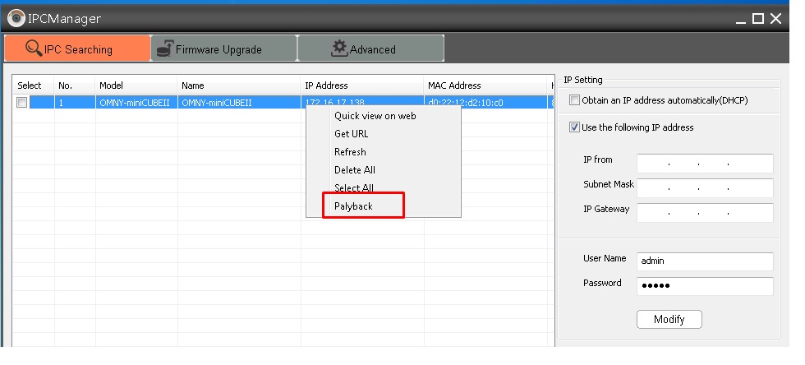The width and height of the screenshot is (805, 365).
Task: Select the Name cell OMNY-miniCUBEII
Action: click(x=239, y=102)
